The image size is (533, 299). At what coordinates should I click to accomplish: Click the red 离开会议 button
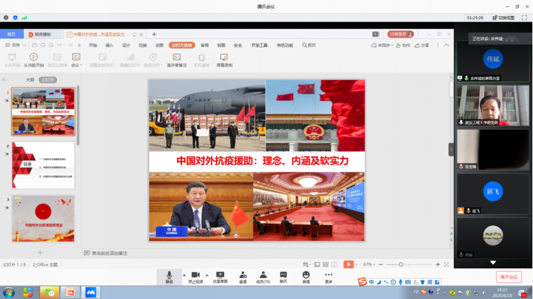click(509, 277)
